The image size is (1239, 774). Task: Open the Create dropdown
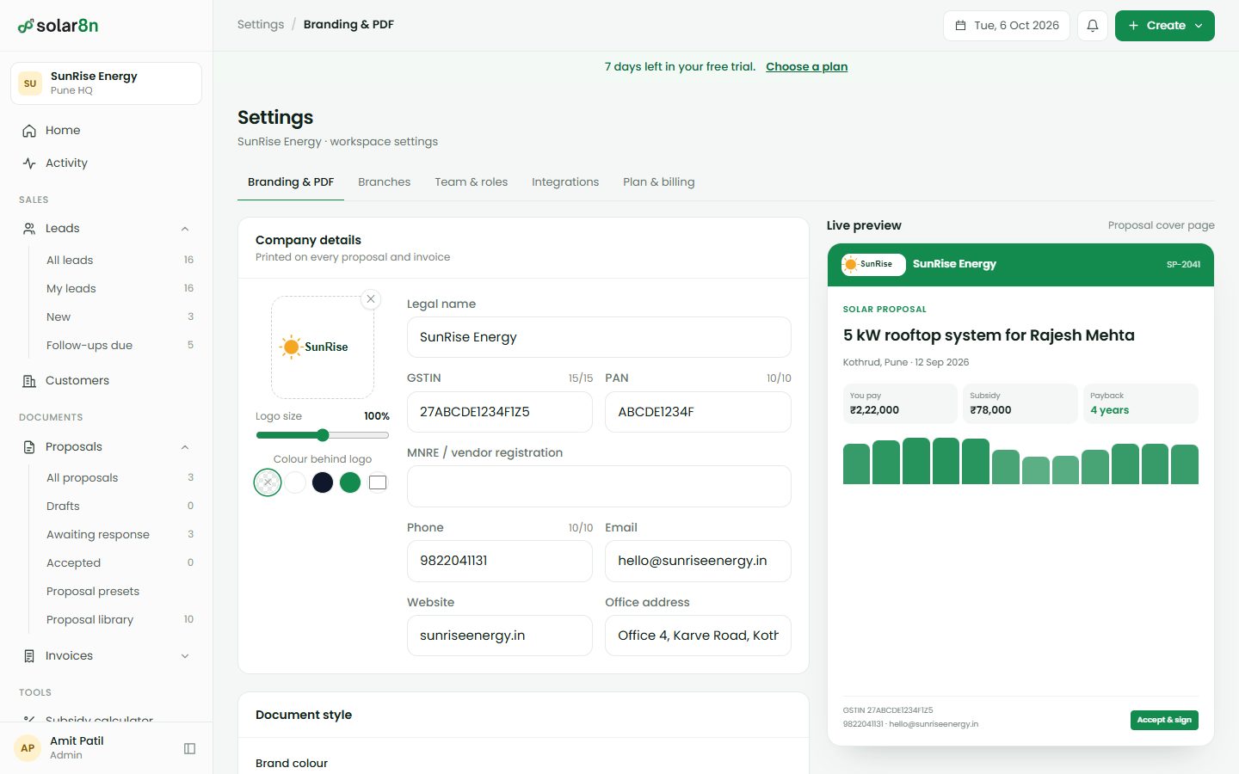click(x=1165, y=26)
